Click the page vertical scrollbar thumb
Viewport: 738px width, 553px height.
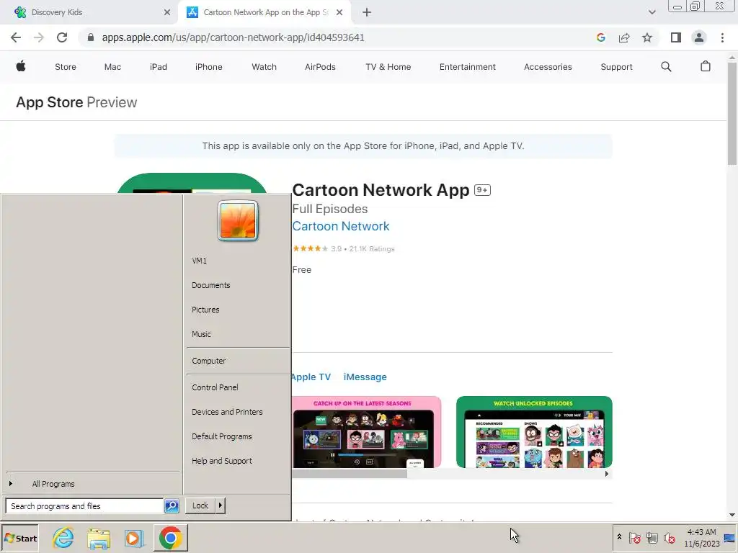tap(732, 113)
